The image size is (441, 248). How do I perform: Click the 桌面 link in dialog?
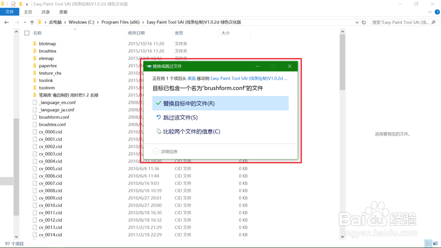(x=191, y=78)
